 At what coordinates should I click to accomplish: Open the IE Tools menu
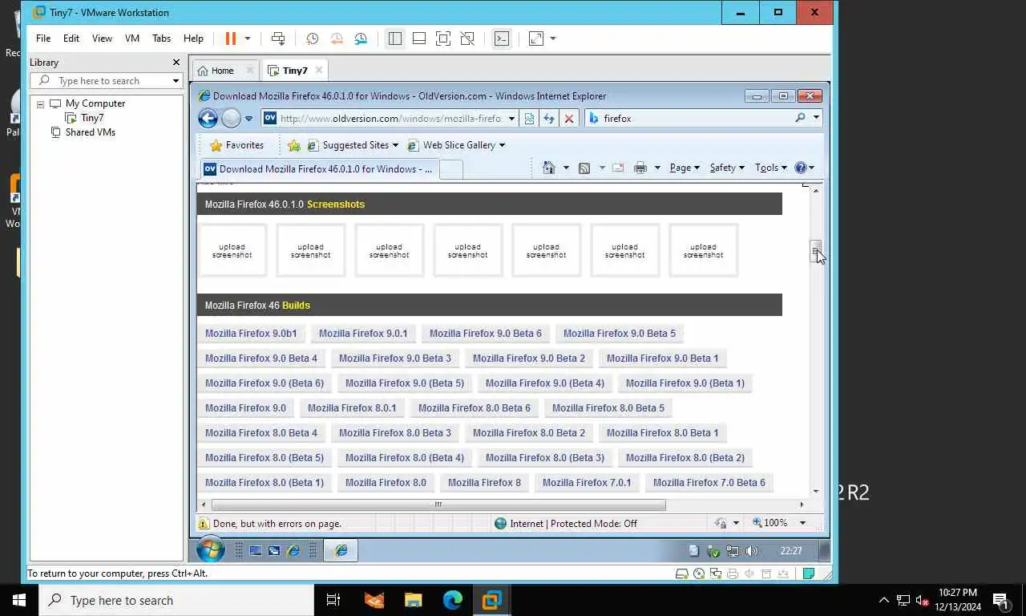[x=770, y=168]
